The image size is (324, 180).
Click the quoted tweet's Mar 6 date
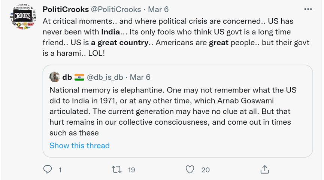click(140, 77)
